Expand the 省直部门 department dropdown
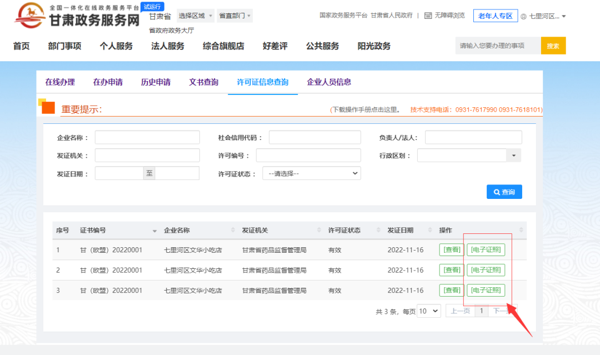Image resolution: width=600 pixels, height=355 pixels. [x=234, y=16]
